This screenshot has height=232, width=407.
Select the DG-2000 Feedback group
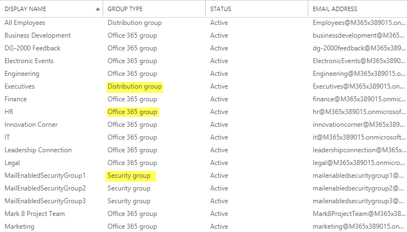click(203, 48)
